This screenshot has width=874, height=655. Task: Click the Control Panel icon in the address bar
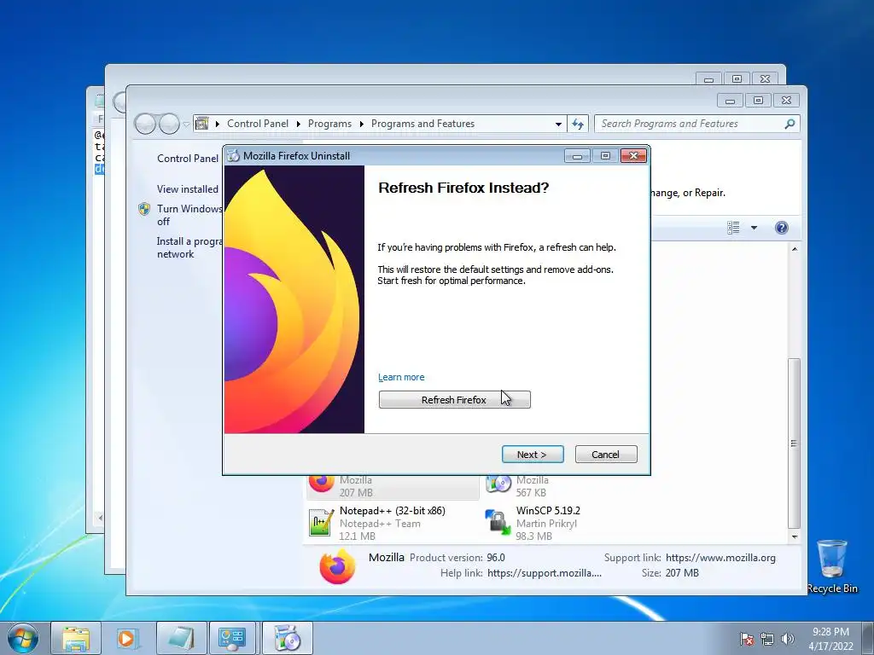pos(201,124)
